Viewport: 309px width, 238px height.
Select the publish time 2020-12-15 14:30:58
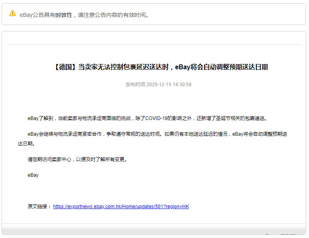[x=159, y=85]
